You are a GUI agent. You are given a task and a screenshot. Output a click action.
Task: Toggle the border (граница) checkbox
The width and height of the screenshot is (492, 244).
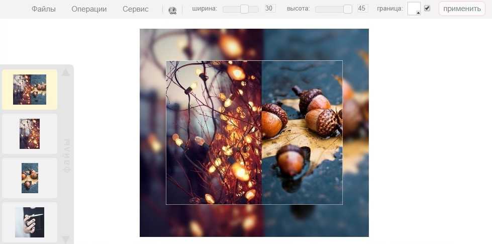(427, 9)
